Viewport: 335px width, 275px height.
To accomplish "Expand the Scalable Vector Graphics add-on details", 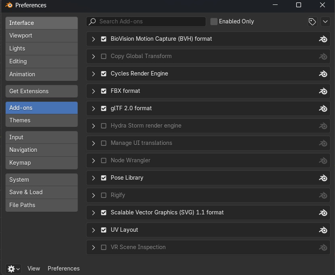I will point(93,213).
